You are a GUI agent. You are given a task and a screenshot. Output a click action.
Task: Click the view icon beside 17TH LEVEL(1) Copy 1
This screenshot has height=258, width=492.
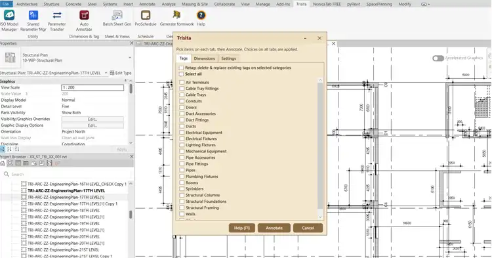pyautogui.click(x=24, y=204)
